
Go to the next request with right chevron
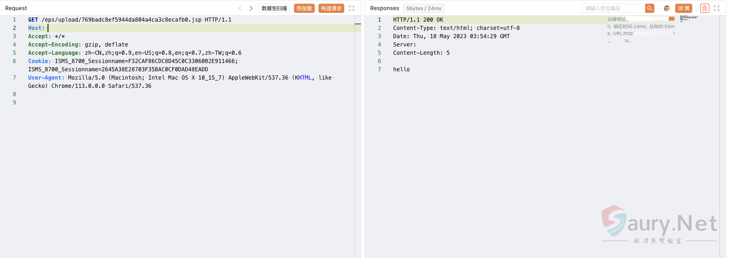coord(251,8)
